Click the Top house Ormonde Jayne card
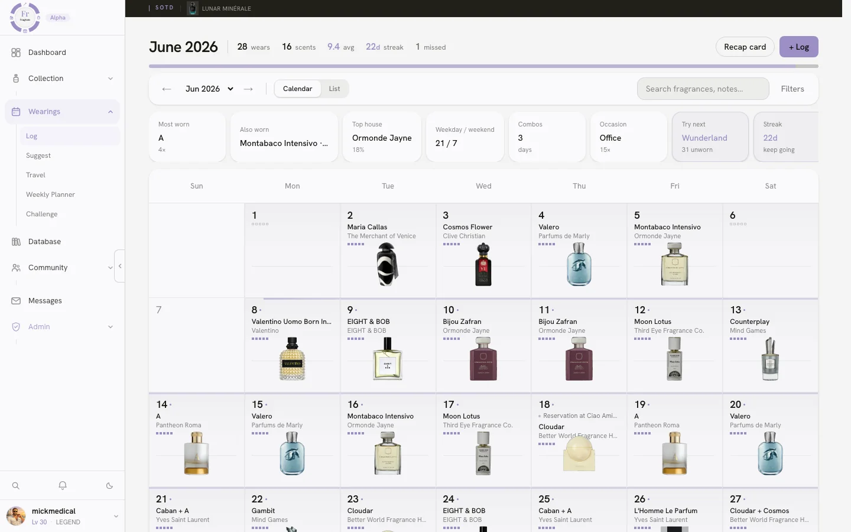Image resolution: width=851 pixels, height=532 pixels. [382, 137]
